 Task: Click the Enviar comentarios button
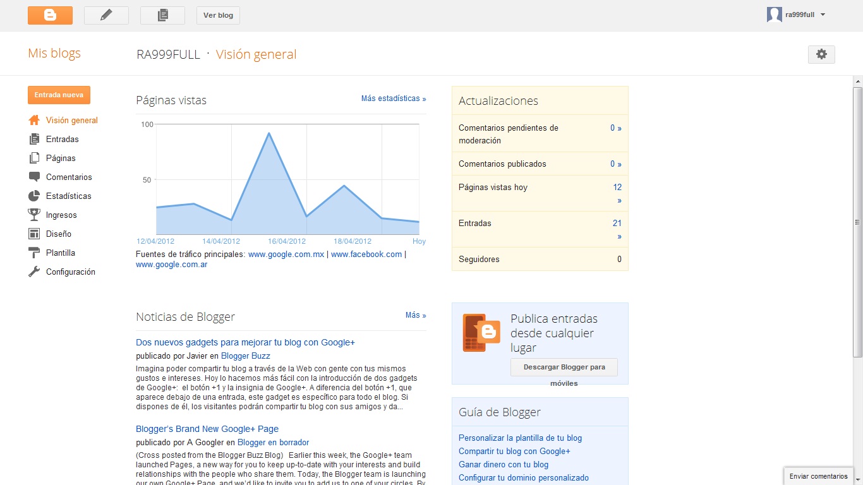pos(819,476)
